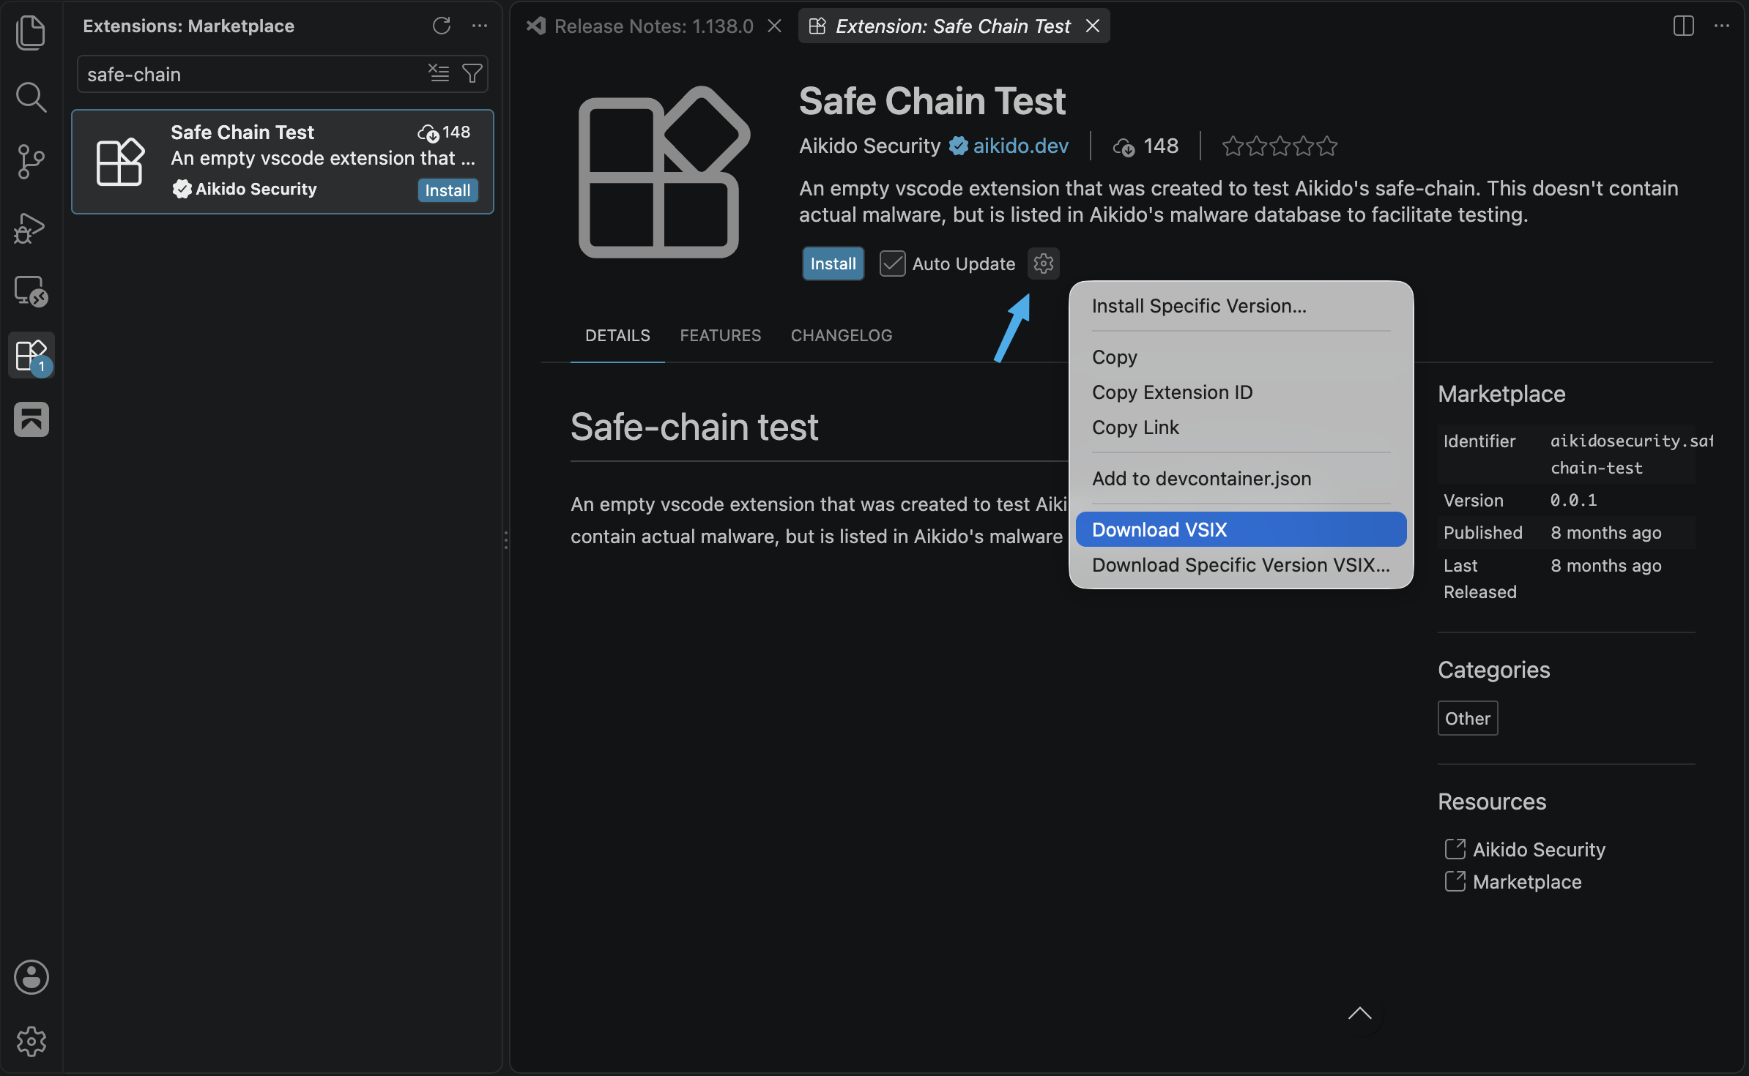Open the Search view in activity bar
This screenshot has width=1749, height=1076.
click(x=31, y=97)
